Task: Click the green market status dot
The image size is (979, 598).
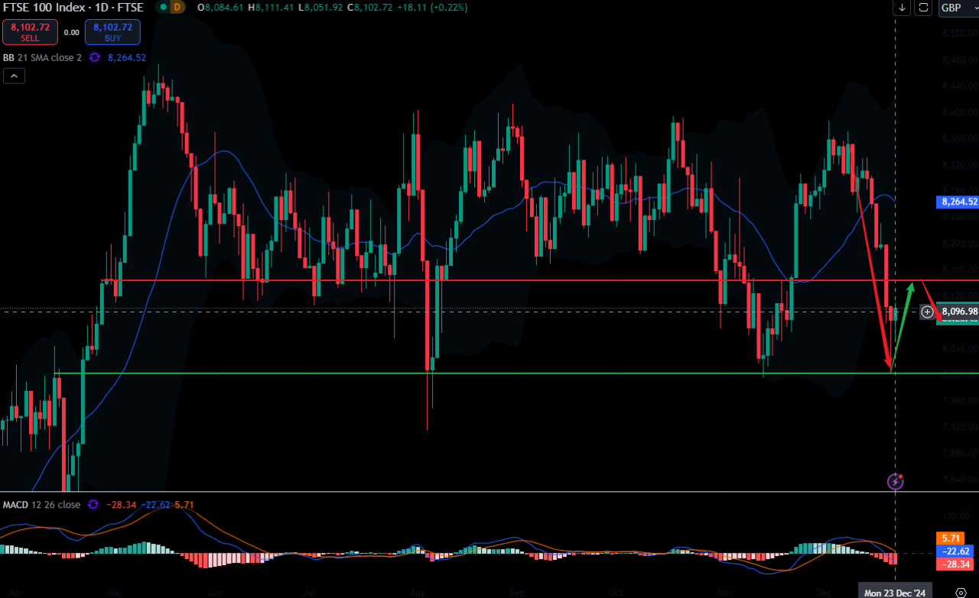Action: [x=161, y=7]
